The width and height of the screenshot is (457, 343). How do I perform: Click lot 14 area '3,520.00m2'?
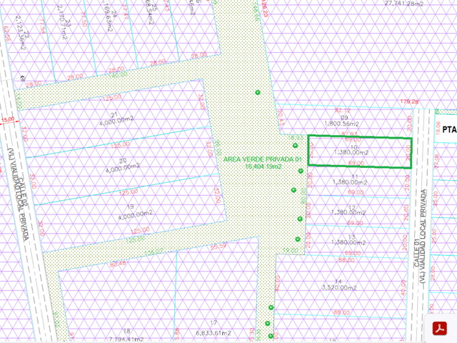click(339, 287)
